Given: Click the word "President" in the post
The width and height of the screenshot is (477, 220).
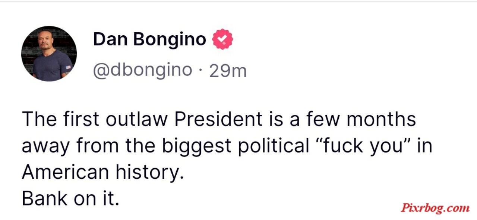Looking at the screenshot, I should coord(218,119).
